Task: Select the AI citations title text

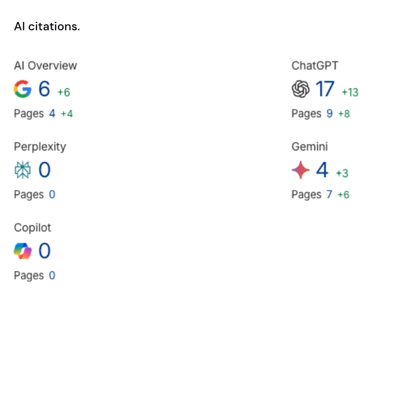Action: coord(47,26)
